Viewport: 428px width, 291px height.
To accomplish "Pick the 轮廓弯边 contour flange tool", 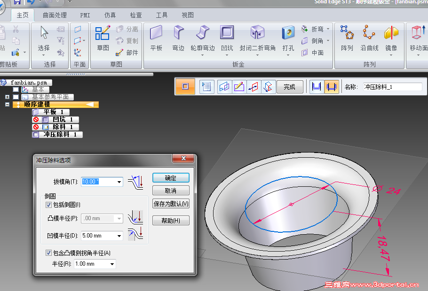I will (203, 40).
